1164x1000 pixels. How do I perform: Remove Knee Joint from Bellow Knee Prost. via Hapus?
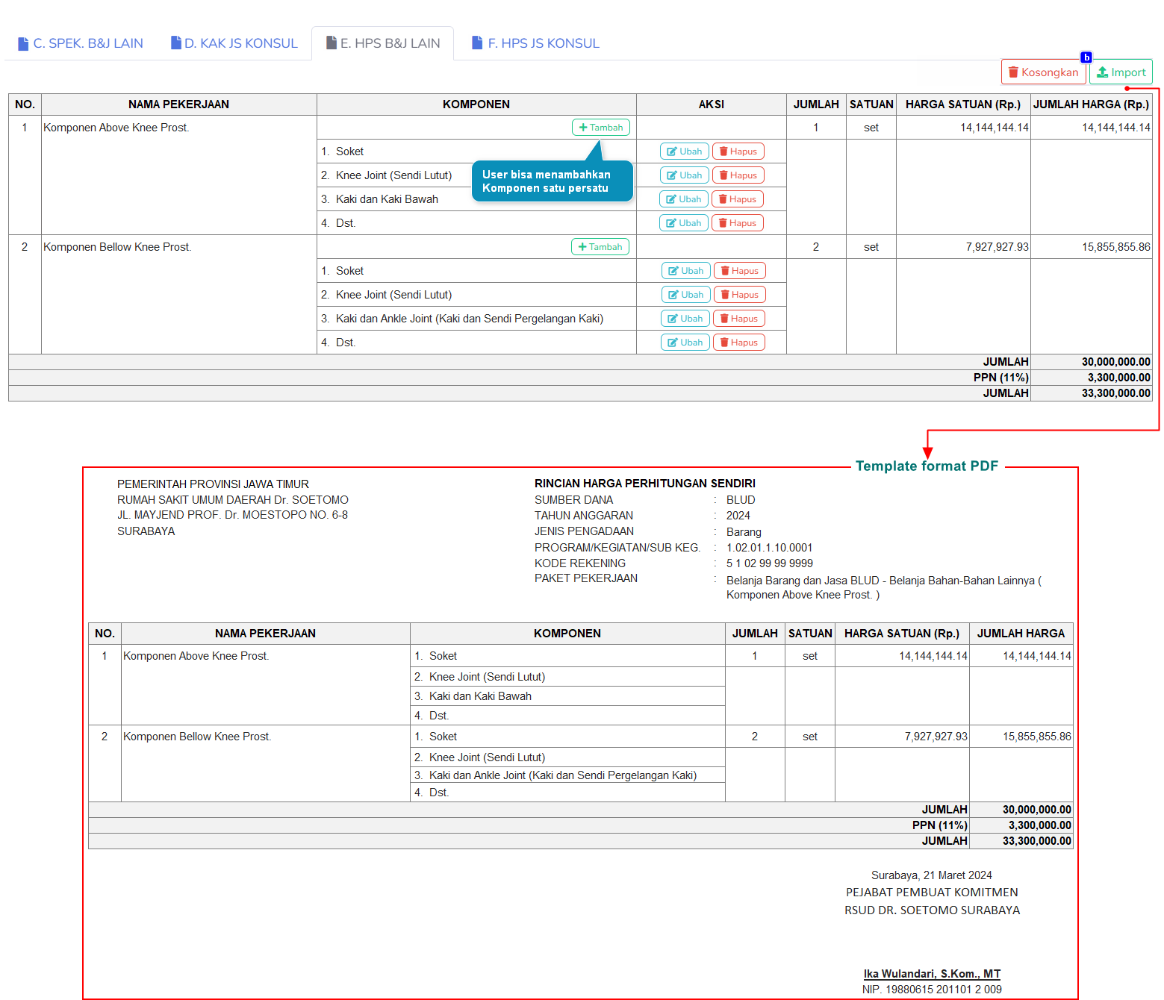(739, 295)
